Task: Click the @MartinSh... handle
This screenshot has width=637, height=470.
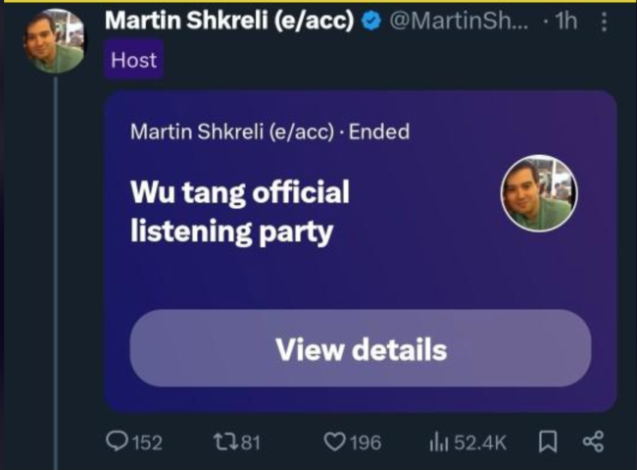Action: tap(459, 21)
